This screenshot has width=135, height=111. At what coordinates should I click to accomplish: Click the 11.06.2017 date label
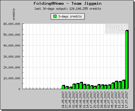84,100
